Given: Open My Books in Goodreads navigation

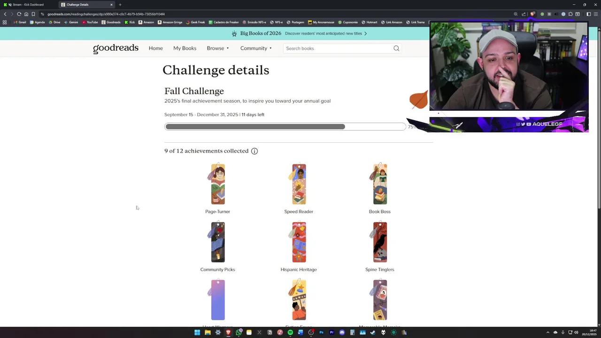Looking at the screenshot, I should pyautogui.click(x=185, y=48).
